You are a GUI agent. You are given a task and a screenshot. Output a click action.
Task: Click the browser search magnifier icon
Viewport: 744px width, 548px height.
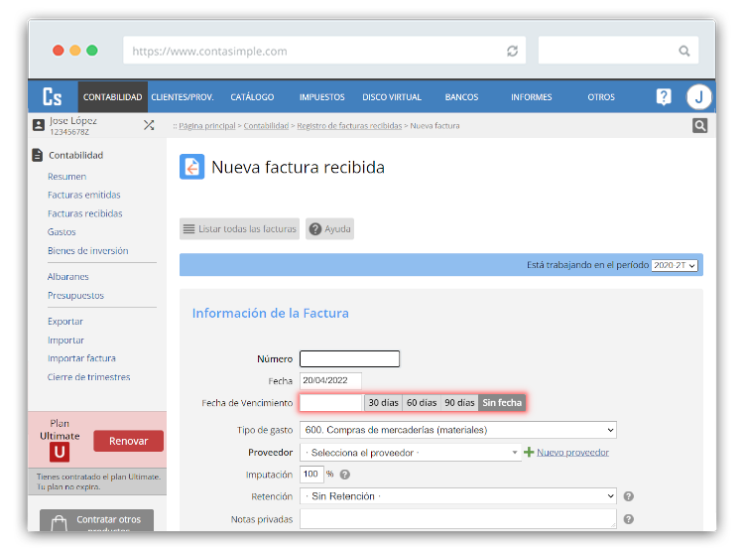(x=683, y=51)
